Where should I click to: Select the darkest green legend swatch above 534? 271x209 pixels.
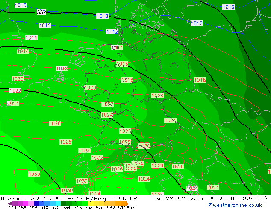[x=63, y=203]
